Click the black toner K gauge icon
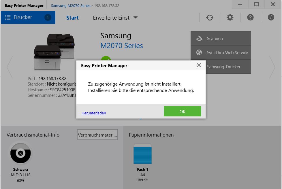 [x=20, y=153]
